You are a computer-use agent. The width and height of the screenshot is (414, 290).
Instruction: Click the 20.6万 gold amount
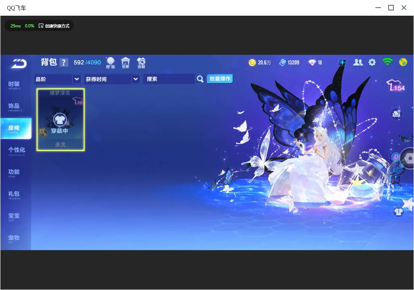click(264, 62)
